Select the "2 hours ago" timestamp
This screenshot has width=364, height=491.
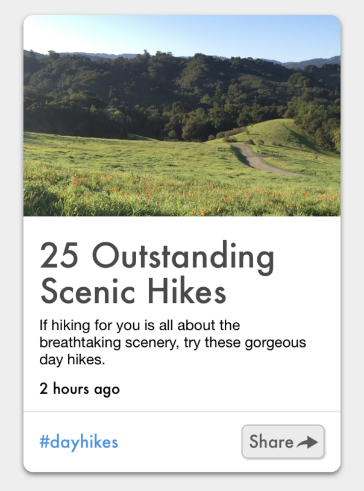[80, 389]
